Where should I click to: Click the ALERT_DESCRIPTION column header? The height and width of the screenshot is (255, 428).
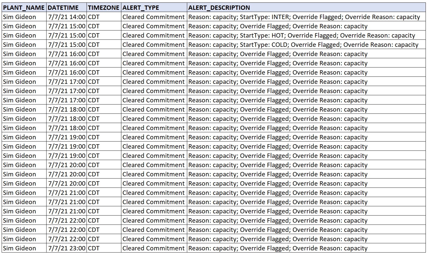(219, 8)
